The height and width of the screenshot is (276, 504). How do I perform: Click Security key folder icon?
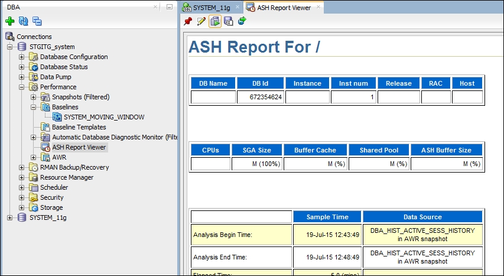pos(34,197)
